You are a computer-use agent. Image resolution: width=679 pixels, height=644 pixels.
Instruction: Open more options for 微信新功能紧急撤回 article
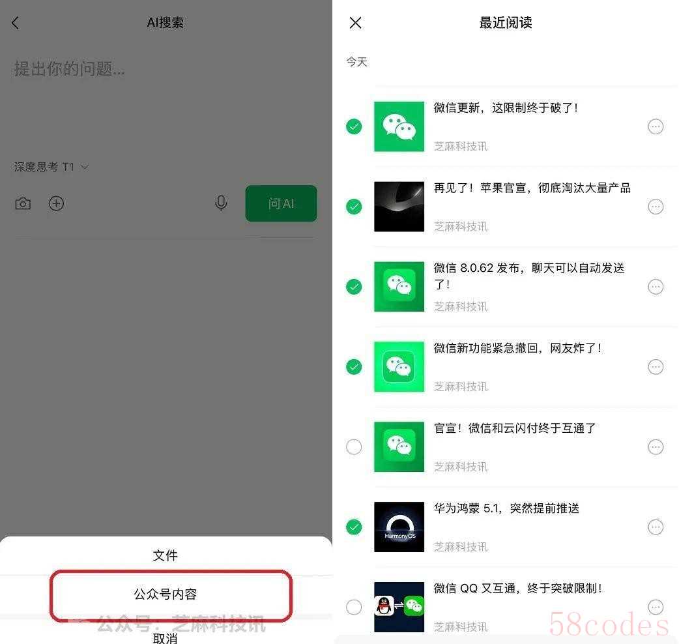[656, 367]
